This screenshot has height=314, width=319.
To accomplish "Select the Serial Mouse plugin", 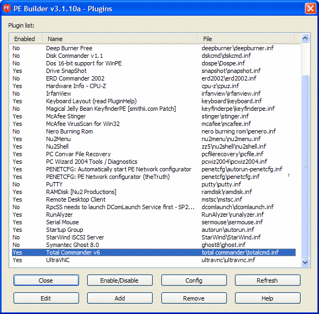I will 154,222.
